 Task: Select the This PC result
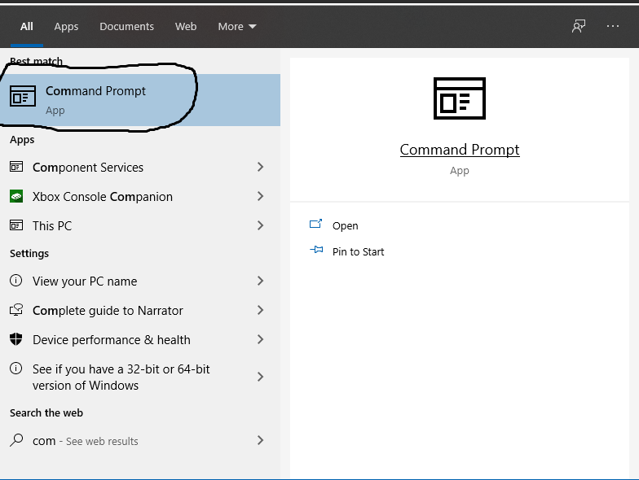[x=140, y=226]
